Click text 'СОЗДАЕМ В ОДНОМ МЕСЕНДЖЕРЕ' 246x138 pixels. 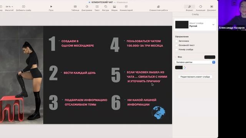coord(78,43)
